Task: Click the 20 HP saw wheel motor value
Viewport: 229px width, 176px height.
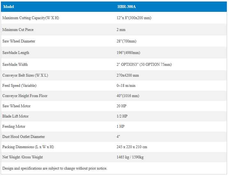Action: coord(122,106)
